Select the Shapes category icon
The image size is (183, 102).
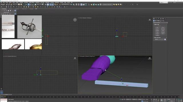click(x=156, y=21)
